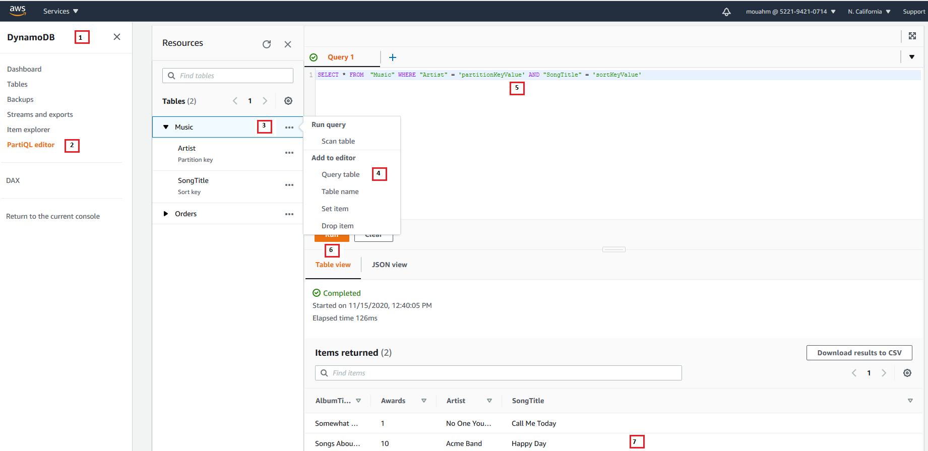This screenshot has width=928, height=451.
Task: Collapse the Music table tree
Action: (166, 127)
